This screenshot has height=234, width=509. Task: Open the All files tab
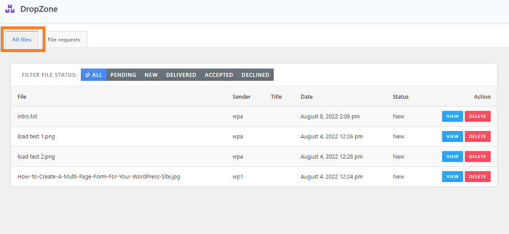22,39
